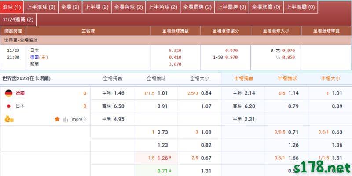
Task: Select the 11/24過關 (2) tab
Action: (18, 20)
